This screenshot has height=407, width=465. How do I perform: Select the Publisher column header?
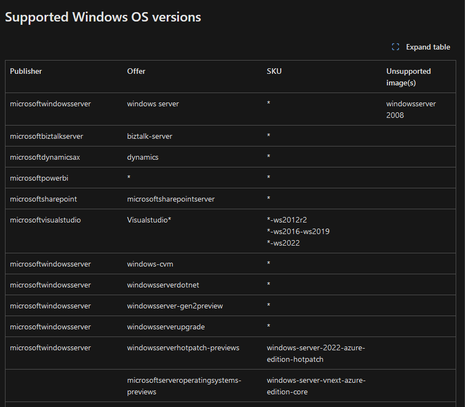[25, 71]
